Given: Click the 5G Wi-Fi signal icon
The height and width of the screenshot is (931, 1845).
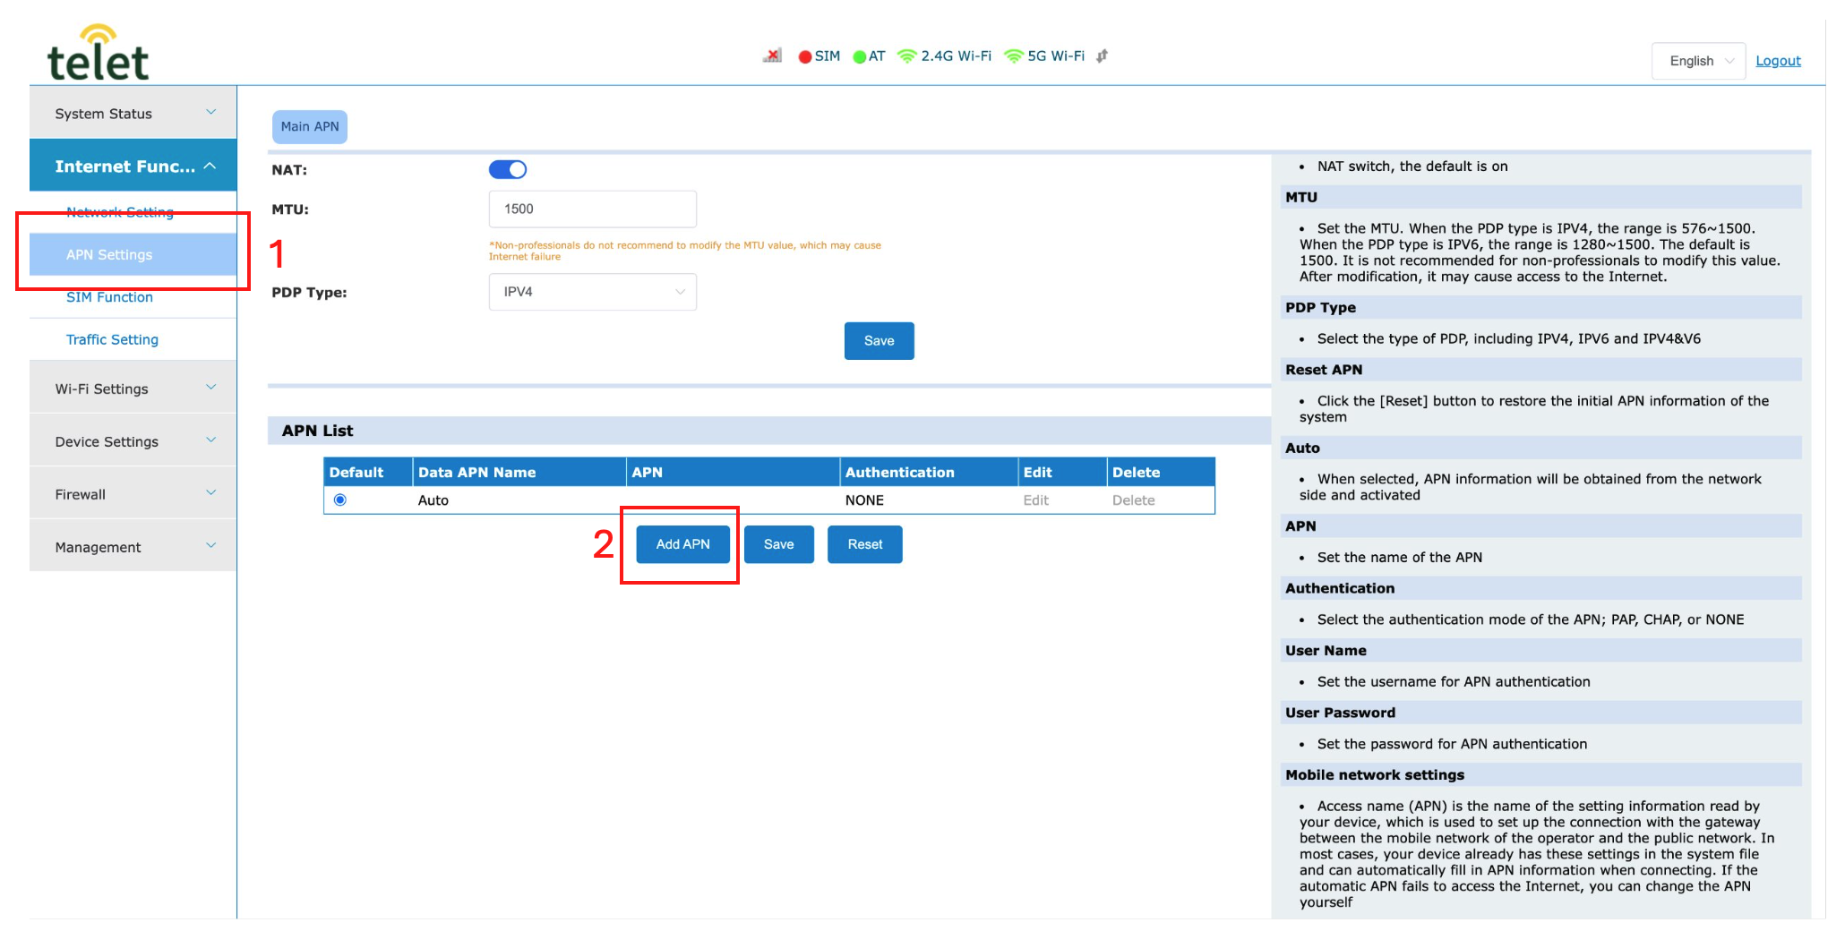Looking at the screenshot, I should point(1013,56).
